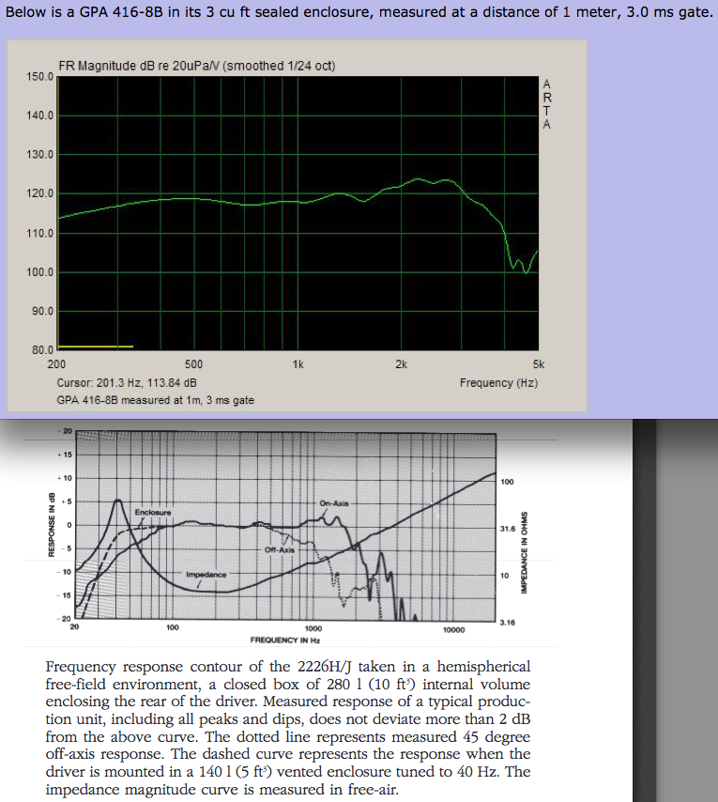Click caption 'GPA 416-8B measured at 1m, 3 ms gate'

coord(156,400)
